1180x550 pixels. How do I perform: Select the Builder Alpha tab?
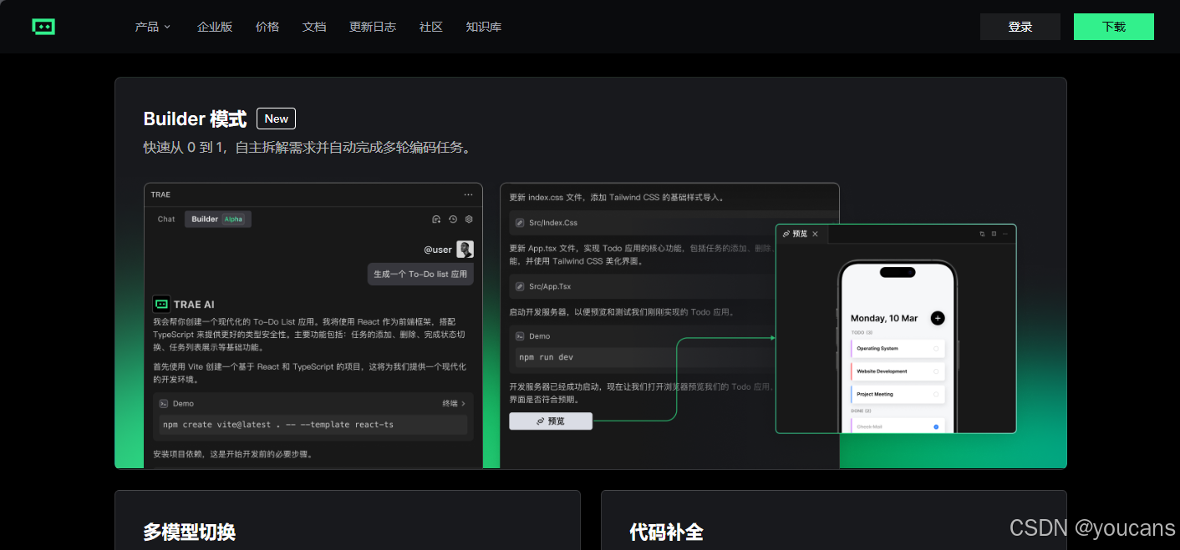point(217,219)
